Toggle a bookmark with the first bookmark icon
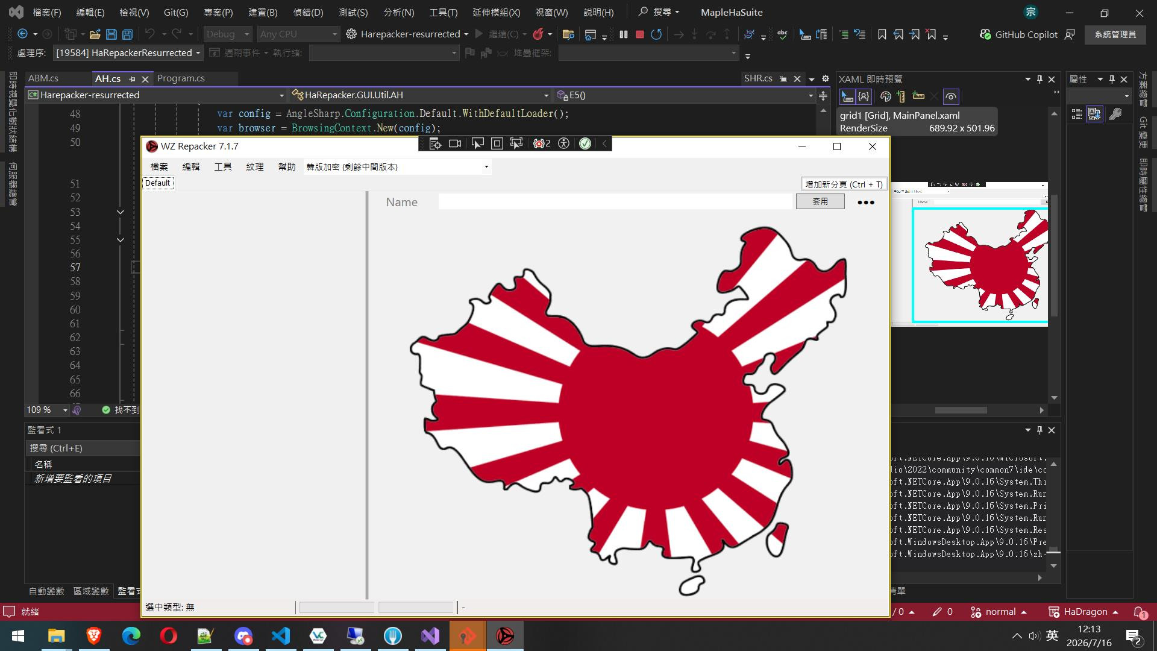The image size is (1157, 651). point(882,34)
